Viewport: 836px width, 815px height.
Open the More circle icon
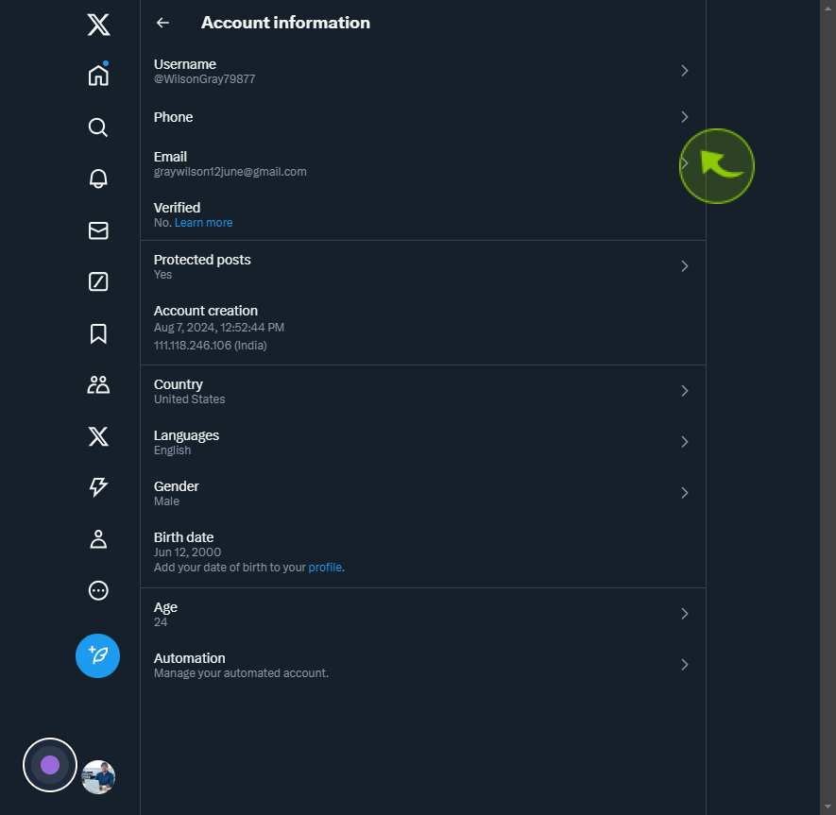98,590
